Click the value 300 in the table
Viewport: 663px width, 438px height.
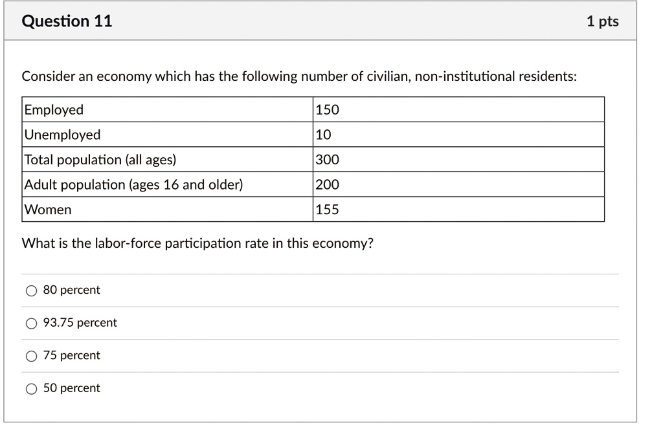327,160
